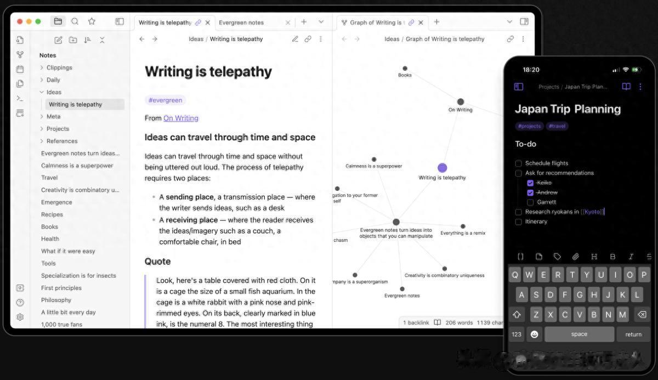This screenshot has height=380, width=658.
Task: Collapse all folders in the file explorer
Action: (x=102, y=40)
